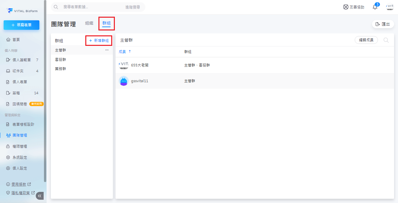The width and height of the screenshot is (398, 203).
Task: Click the 搜尋表單數據 search field
Action: coord(92,7)
